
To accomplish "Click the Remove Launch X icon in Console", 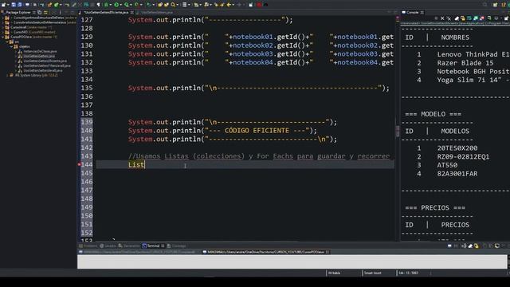I will click(x=442, y=18).
